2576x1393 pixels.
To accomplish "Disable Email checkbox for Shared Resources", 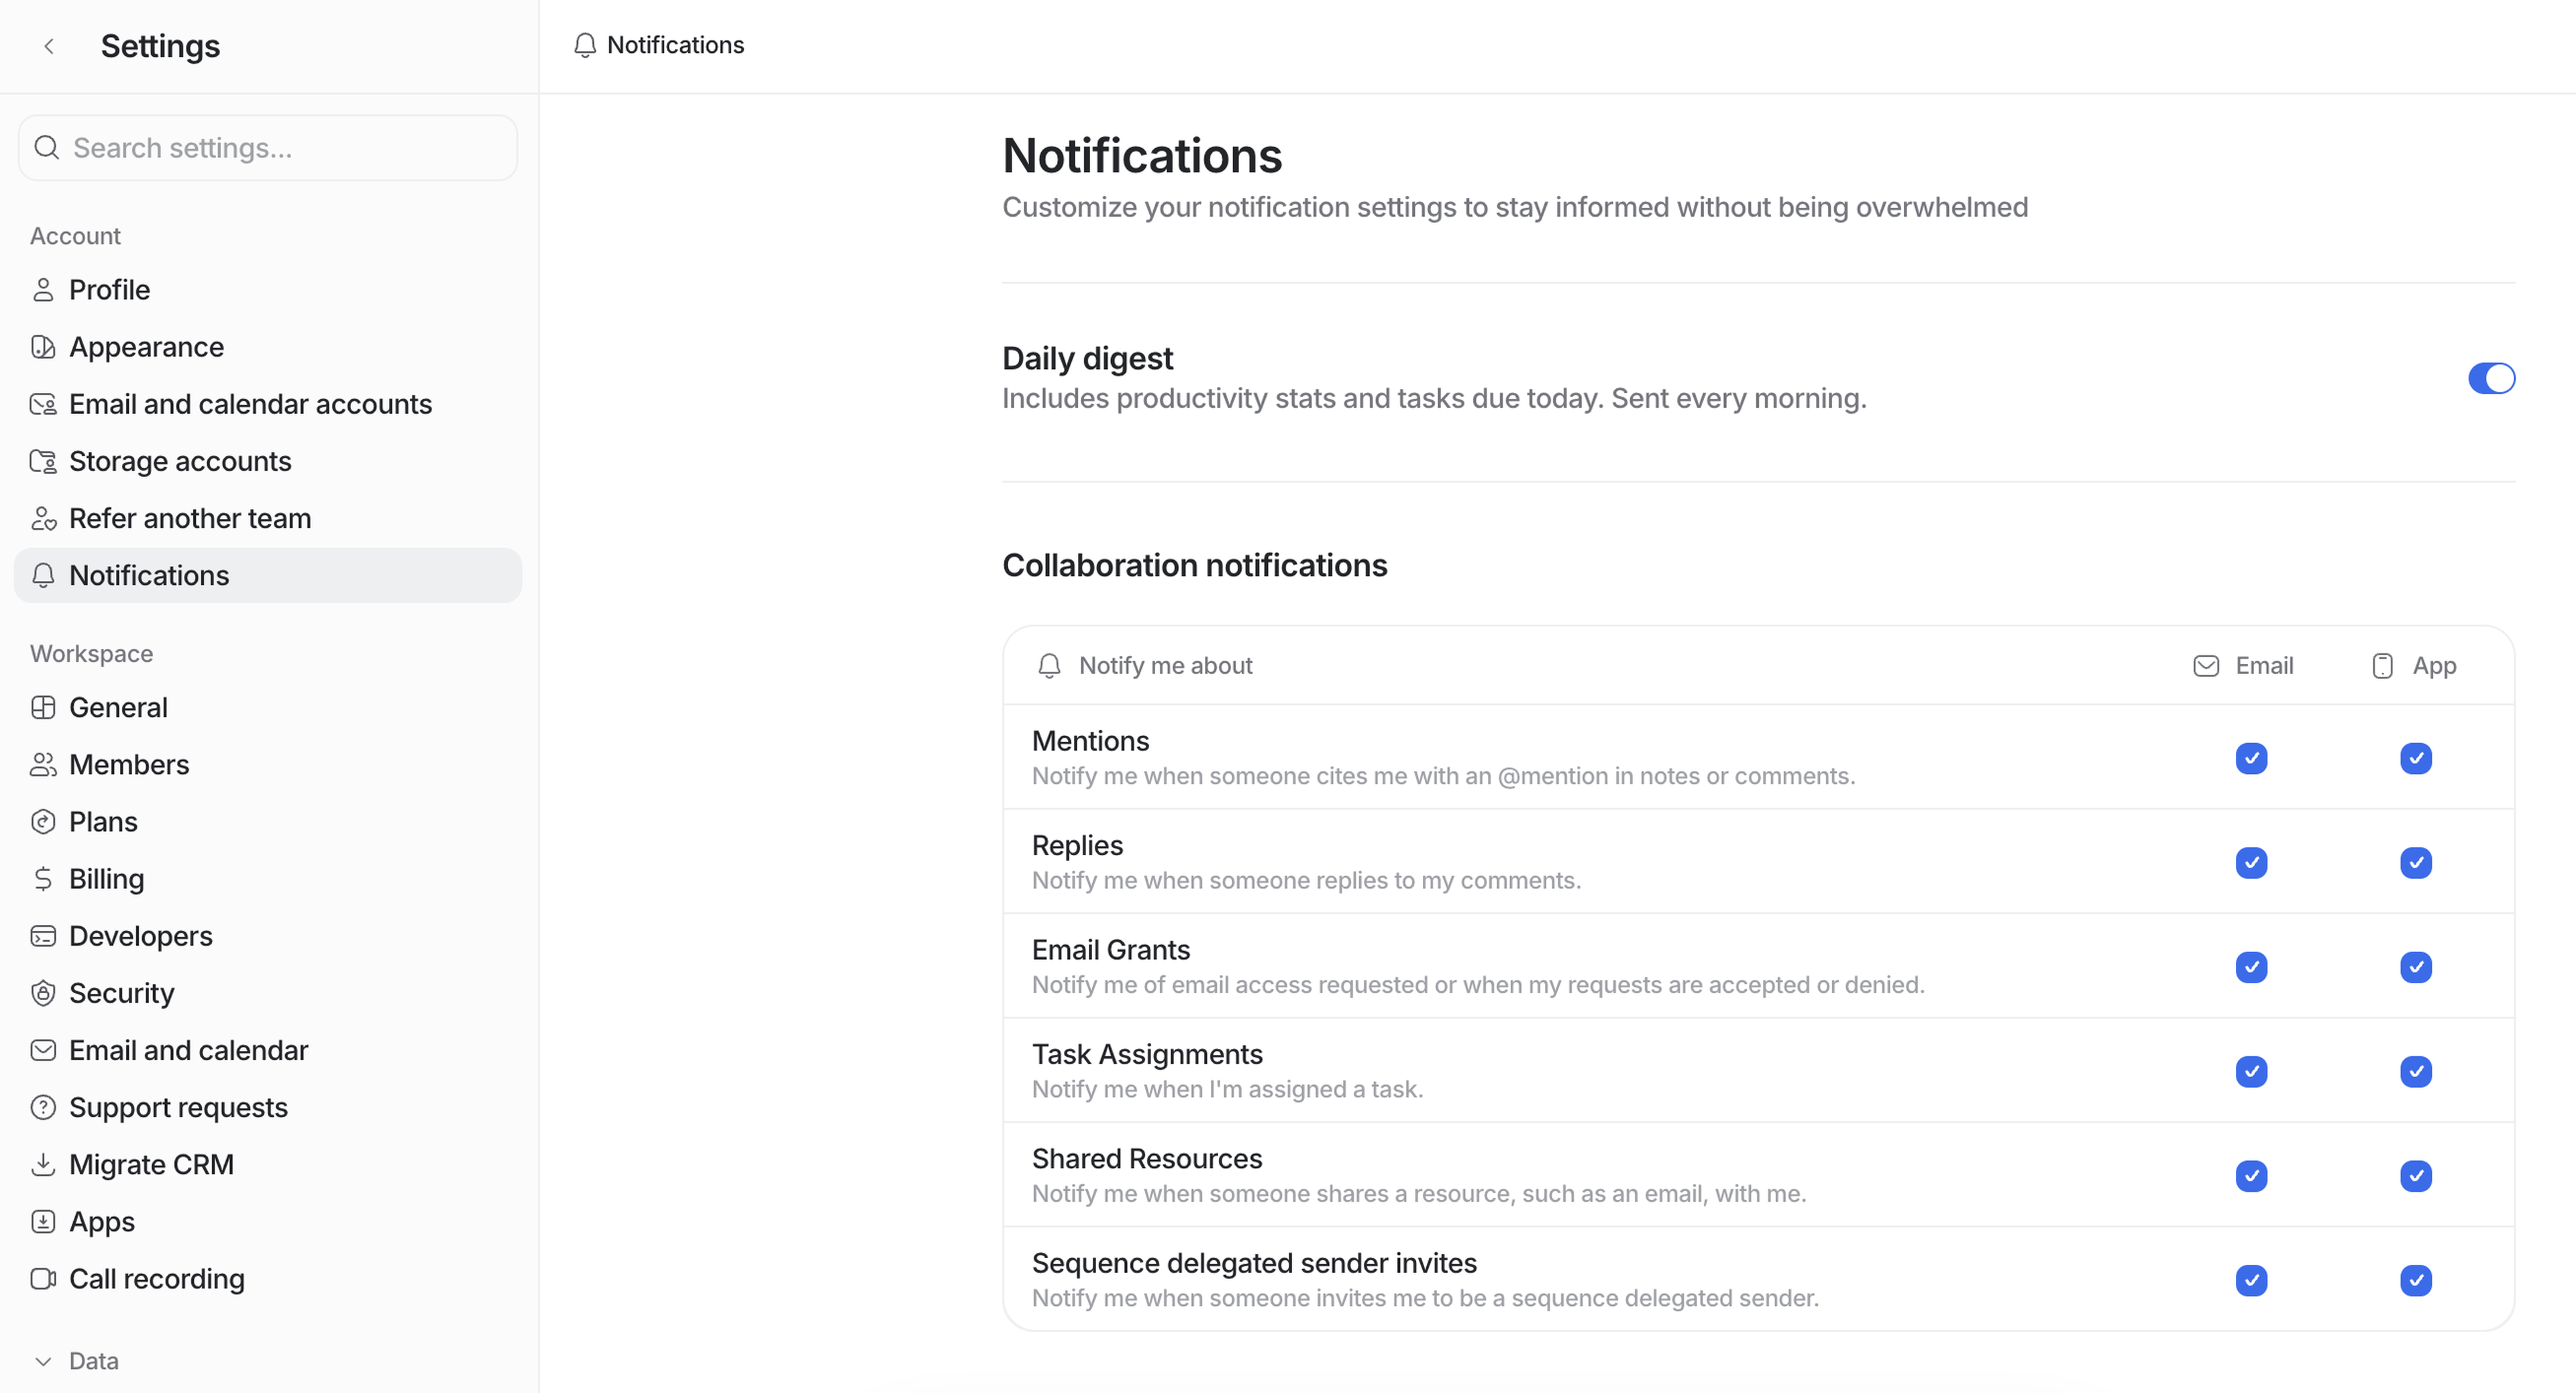I will (x=2251, y=1176).
